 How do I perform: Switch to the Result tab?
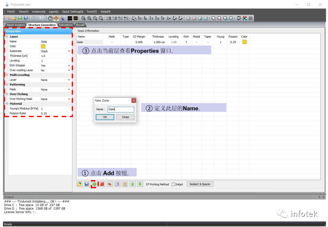point(80,25)
